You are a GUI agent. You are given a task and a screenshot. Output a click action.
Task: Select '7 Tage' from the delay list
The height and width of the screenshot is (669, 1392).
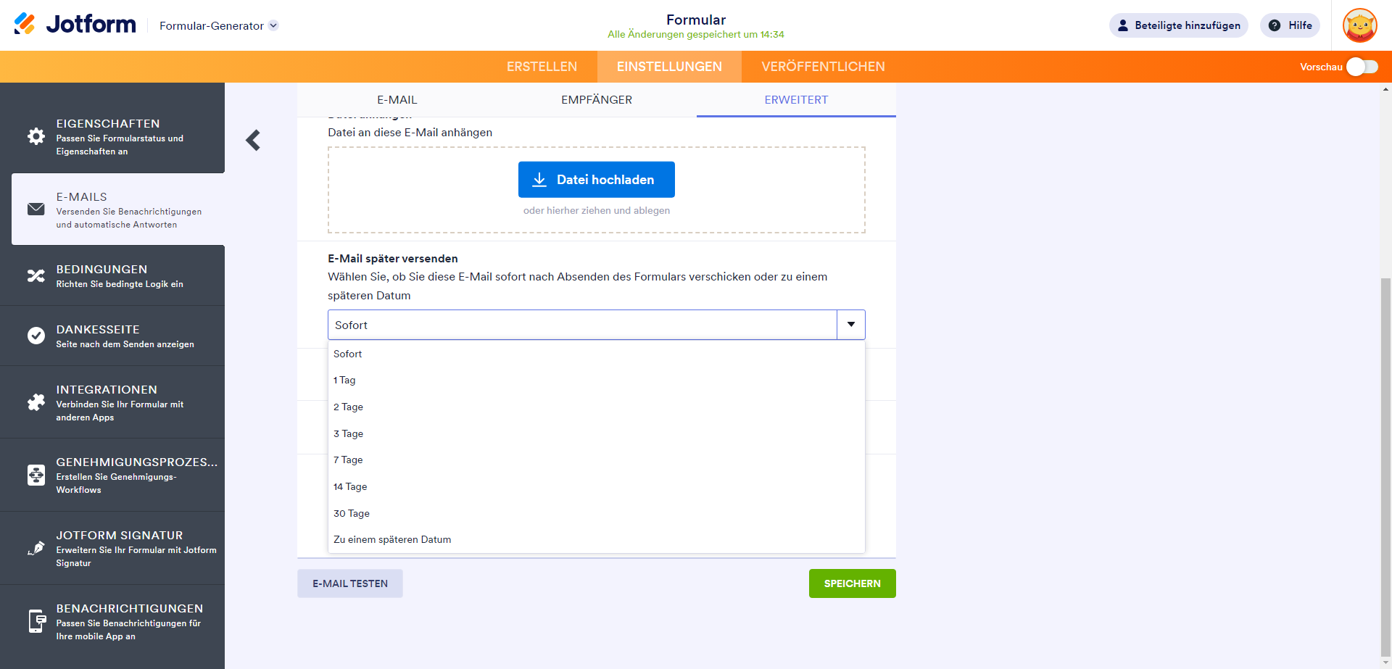[x=348, y=460]
